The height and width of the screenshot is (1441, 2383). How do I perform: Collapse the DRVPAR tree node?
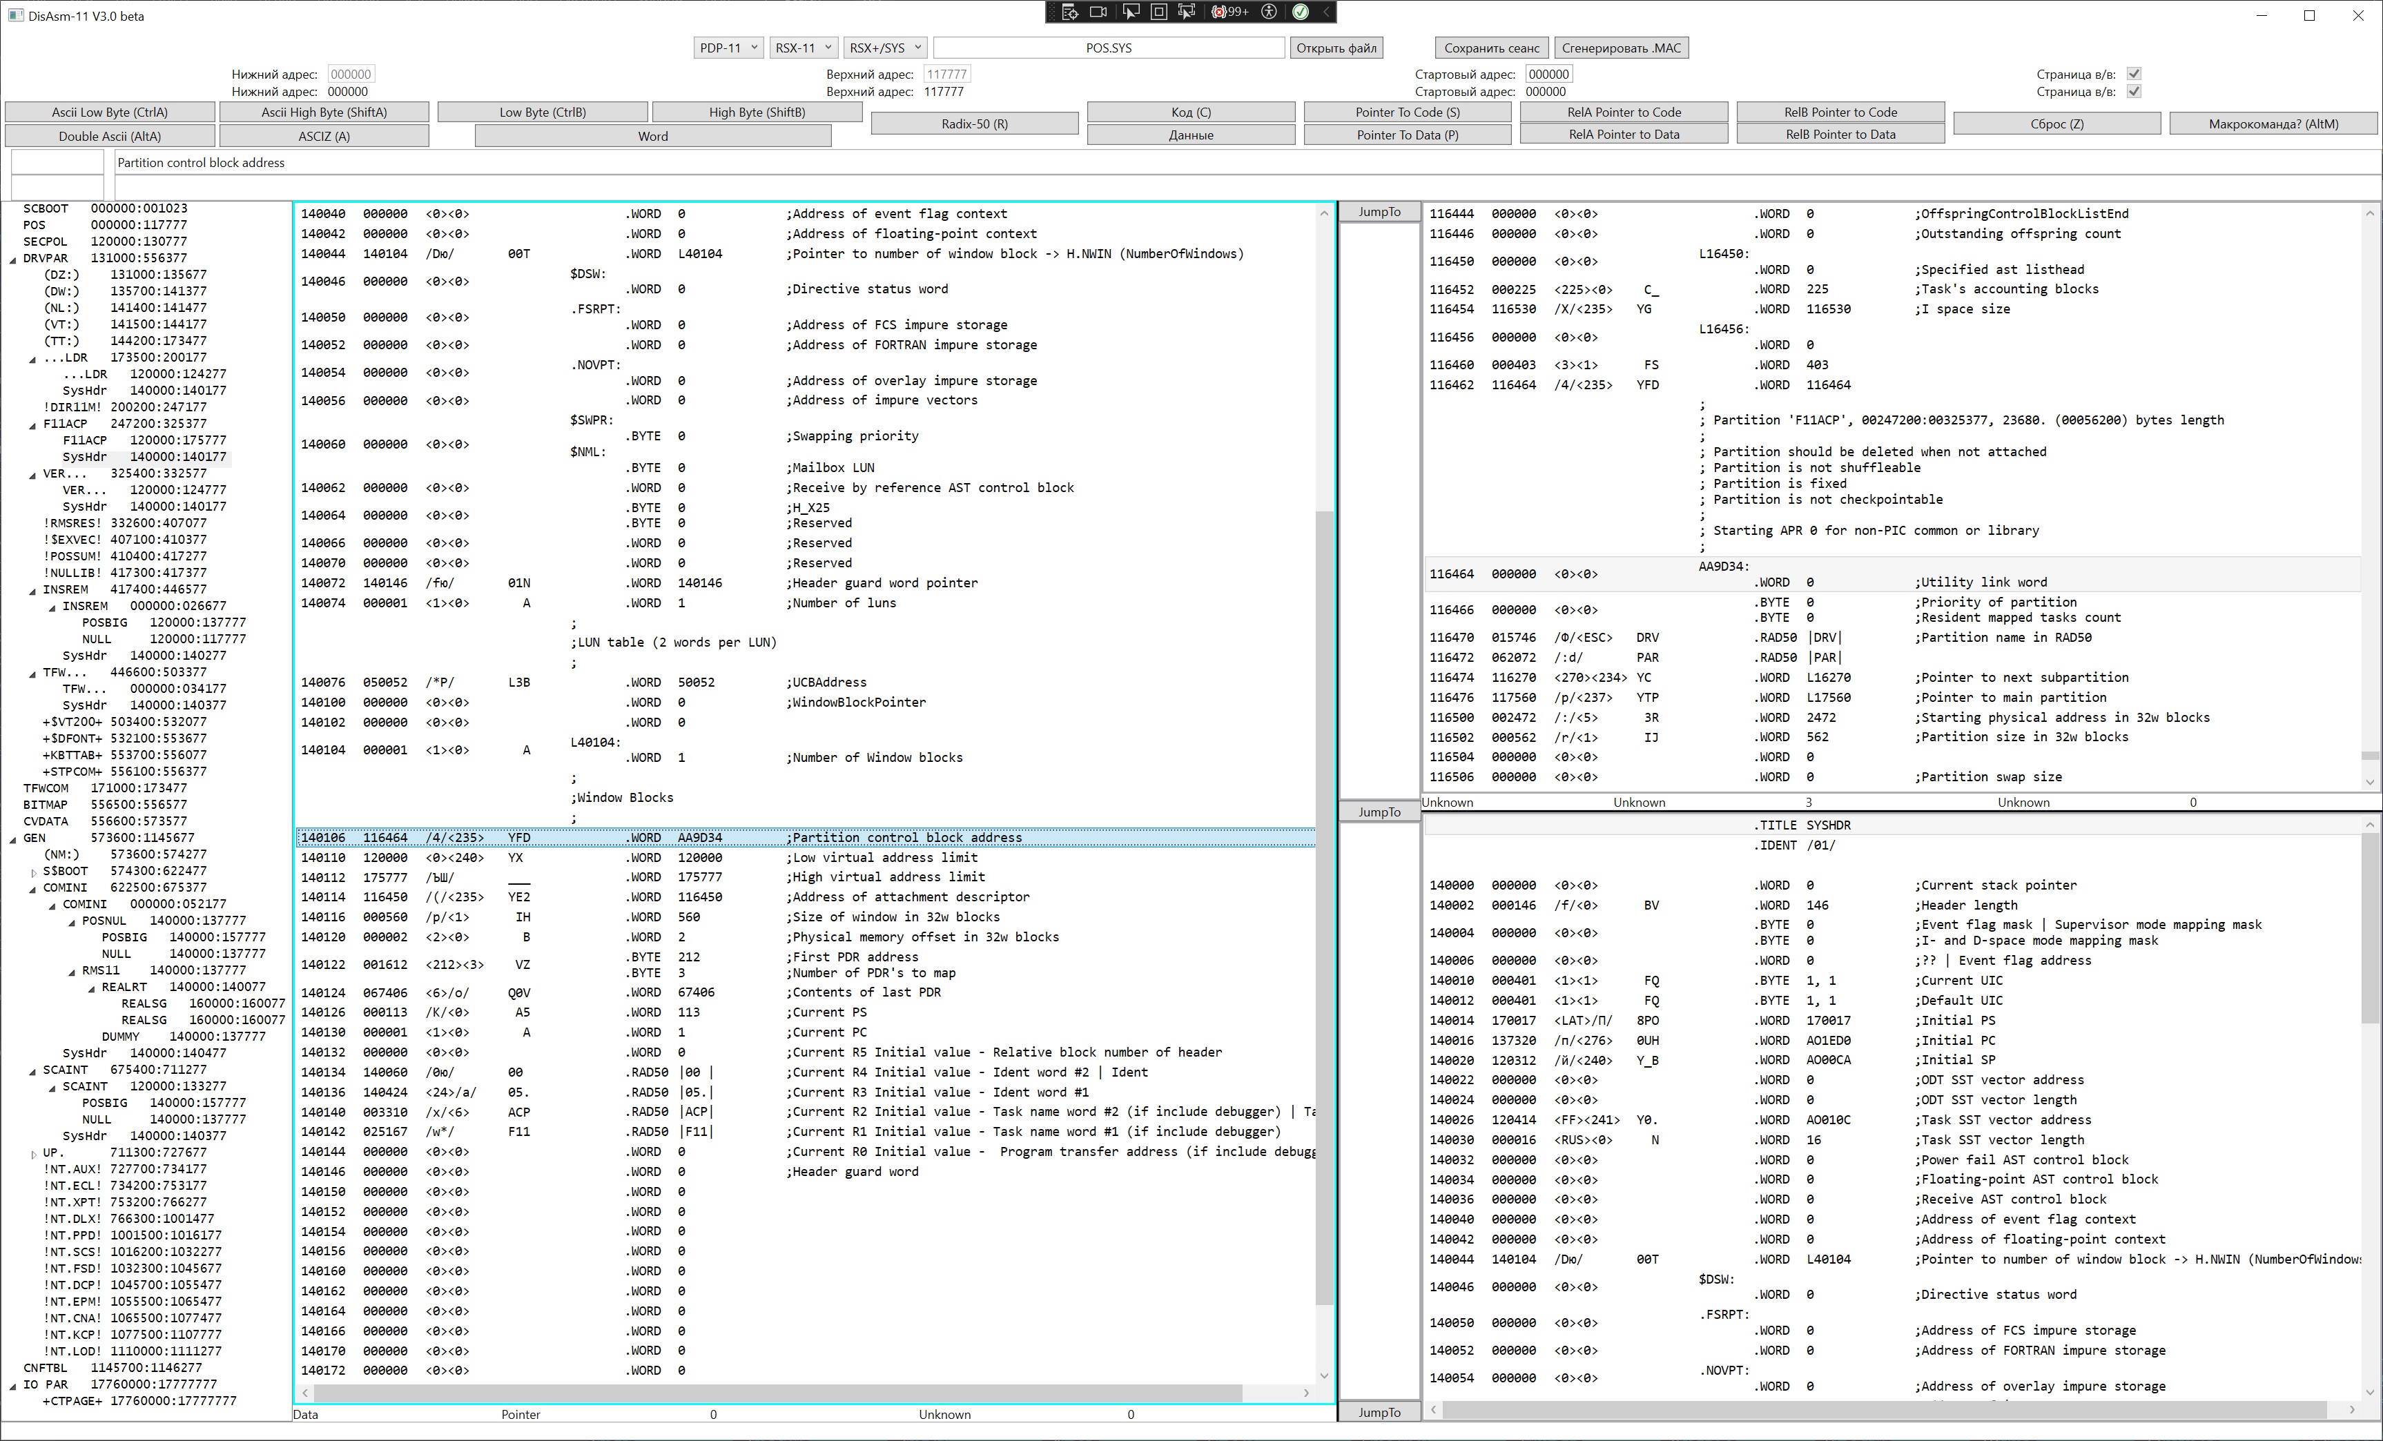14,259
